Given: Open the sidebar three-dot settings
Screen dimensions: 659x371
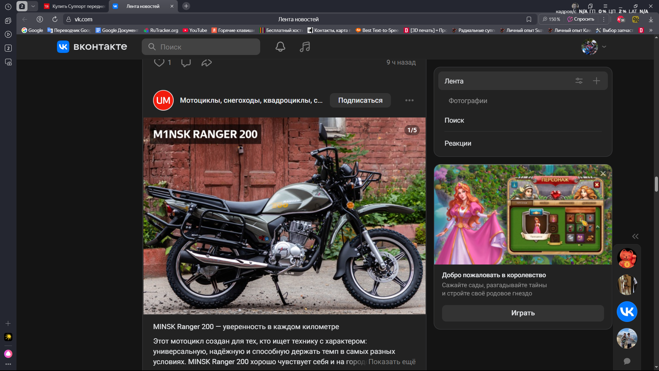Looking at the screenshot, I should pos(8,364).
